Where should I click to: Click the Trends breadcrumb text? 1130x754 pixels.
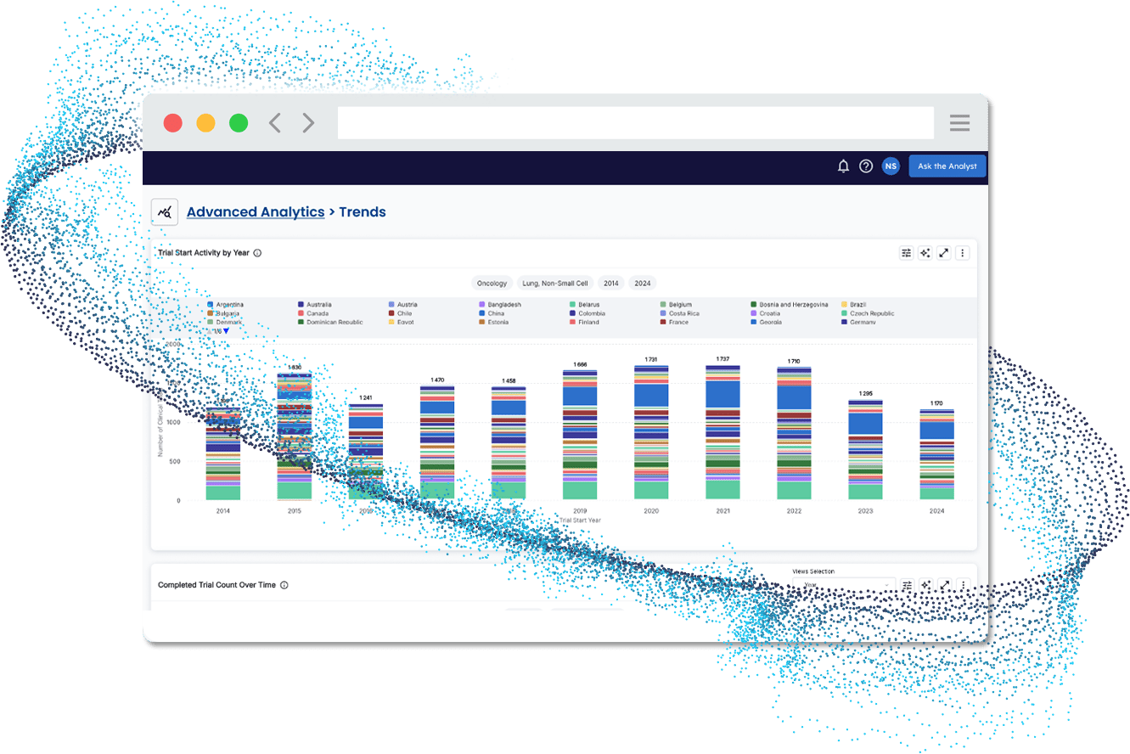(363, 212)
